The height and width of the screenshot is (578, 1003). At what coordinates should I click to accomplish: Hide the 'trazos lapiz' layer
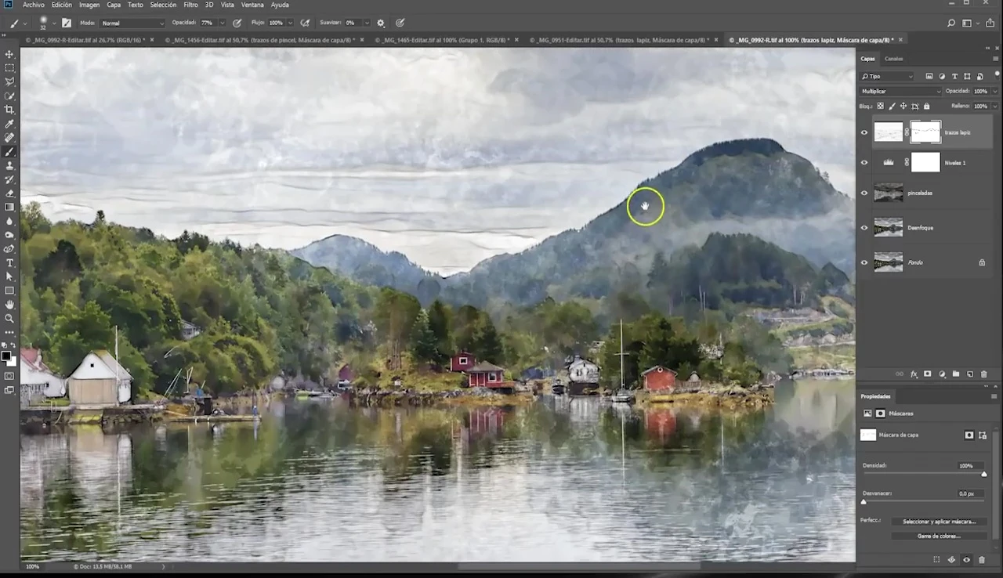click(x=864, y=132)
